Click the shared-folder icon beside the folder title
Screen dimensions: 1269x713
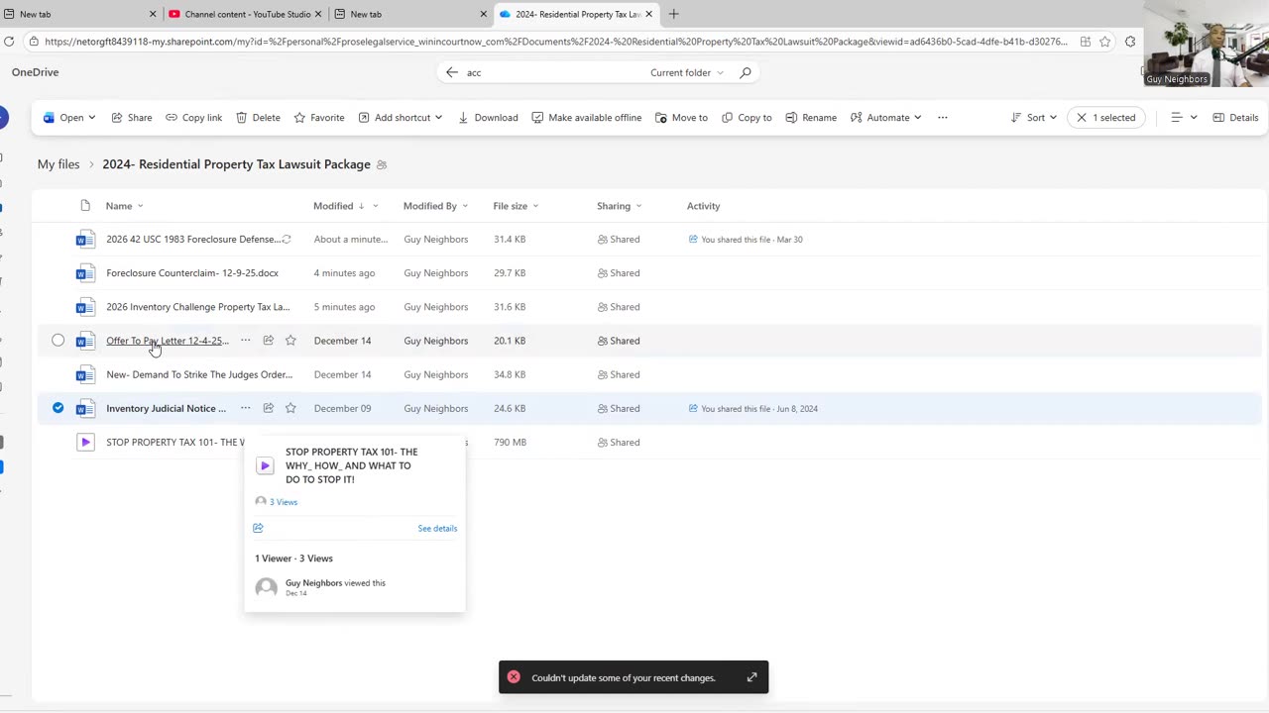click(x=382, y=164)
